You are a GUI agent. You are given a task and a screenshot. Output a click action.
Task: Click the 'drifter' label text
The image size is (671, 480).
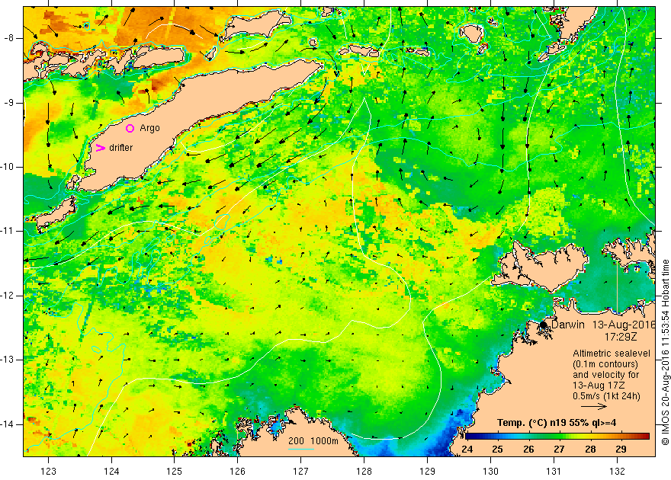tap(121, 148)
